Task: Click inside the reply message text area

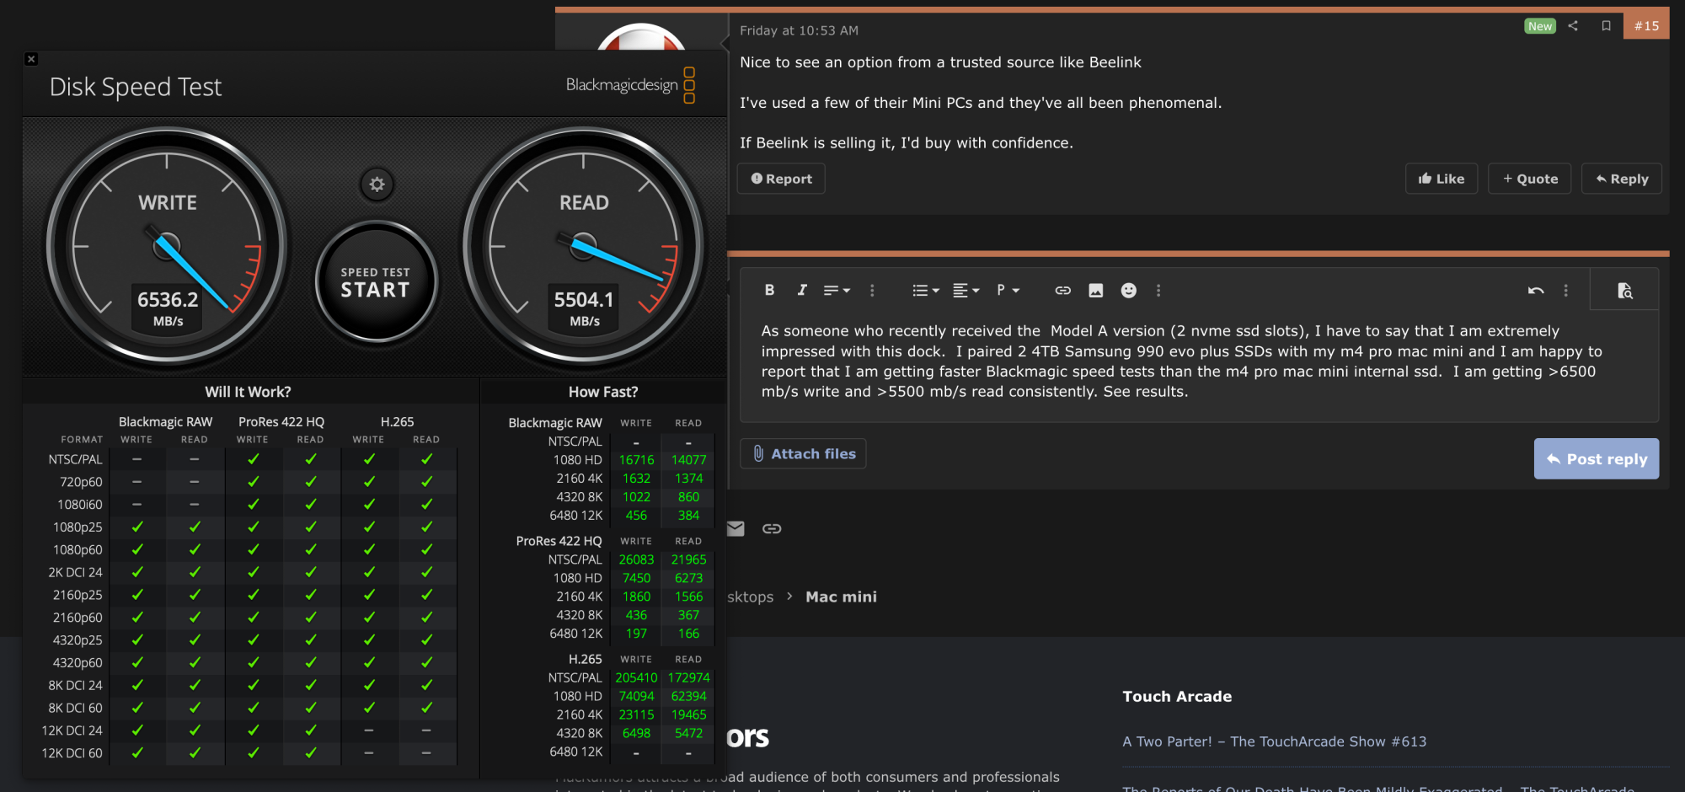Action: point(1199,361)
